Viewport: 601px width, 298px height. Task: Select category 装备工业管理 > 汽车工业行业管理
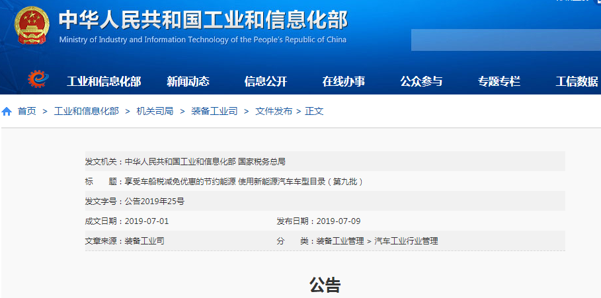[x=377, y=241]
